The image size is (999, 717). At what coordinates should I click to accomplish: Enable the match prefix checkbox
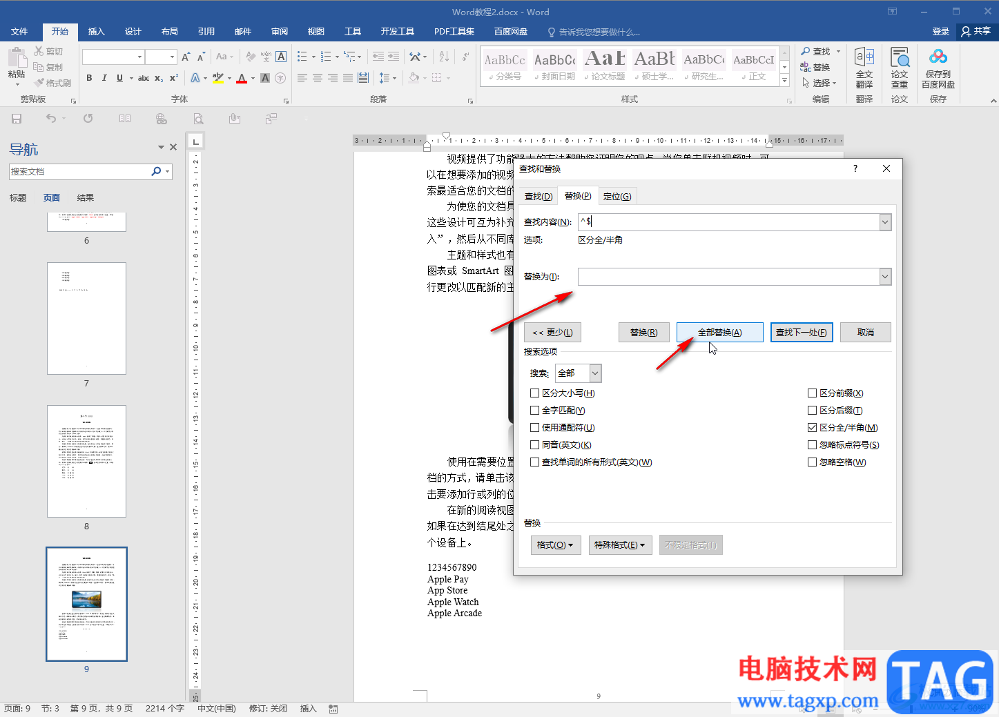coord(812,393)
